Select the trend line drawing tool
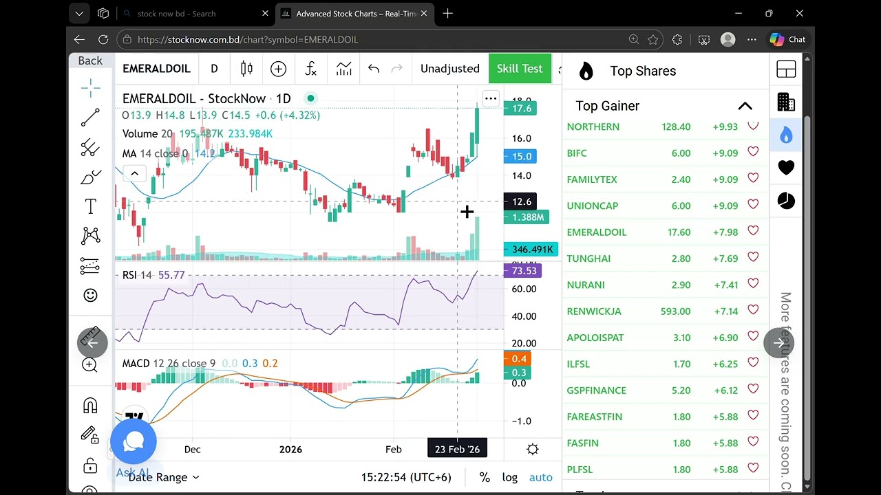The height and width of the screenshot is (495, 881). 90,118
